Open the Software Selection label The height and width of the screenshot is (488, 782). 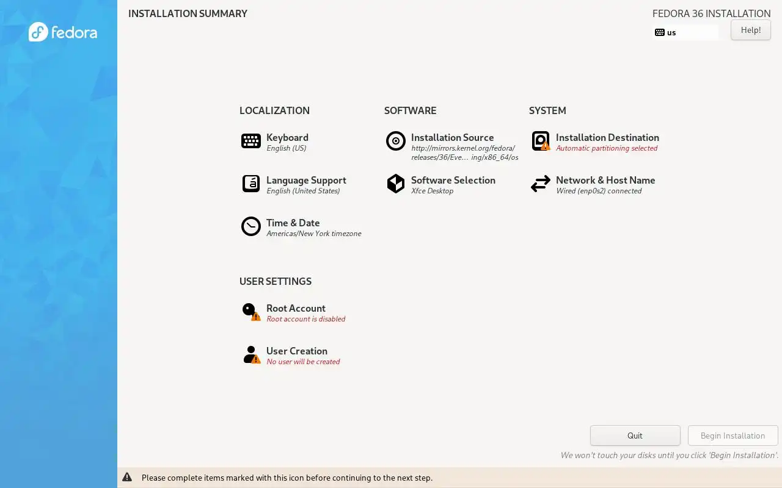[x=453, y=180]
